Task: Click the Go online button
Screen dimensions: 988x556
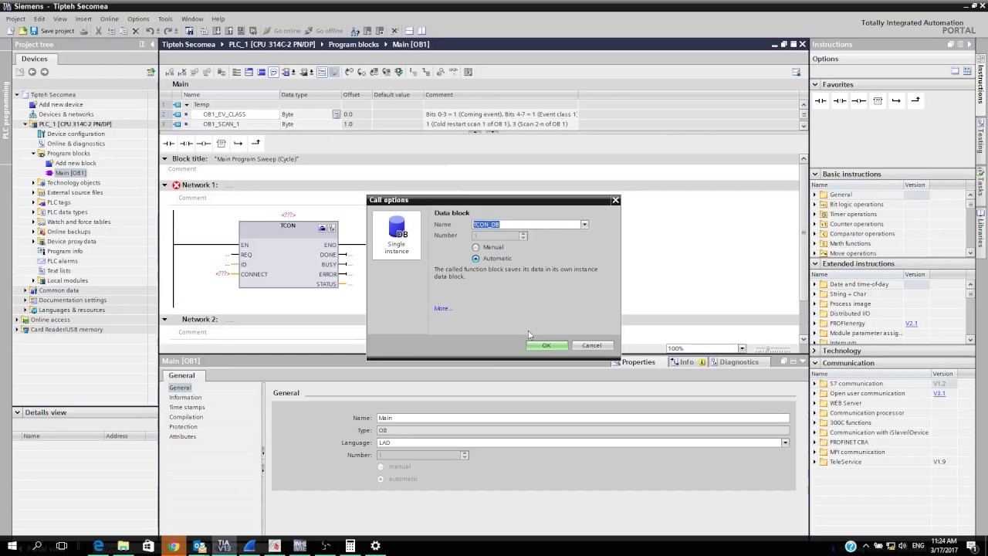Action: tap(282, 31)
